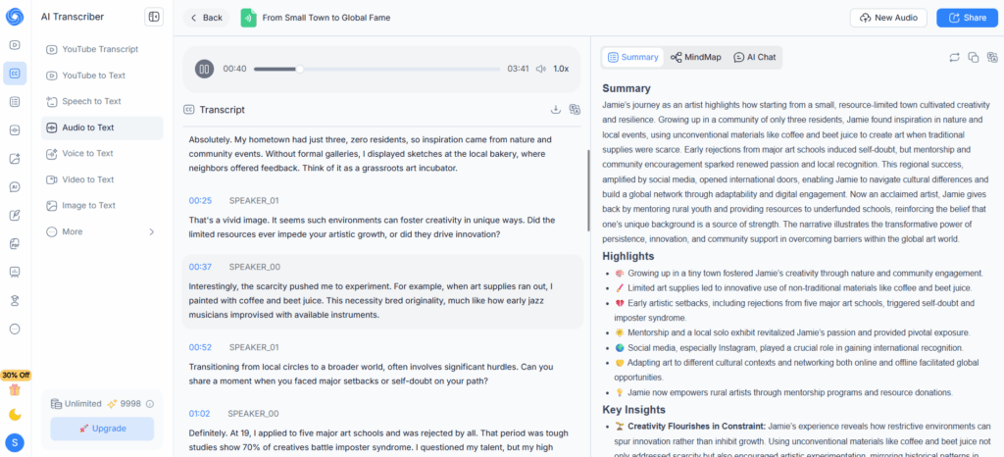
Task: Expand the More tools submenu
Action: (102, 231)
